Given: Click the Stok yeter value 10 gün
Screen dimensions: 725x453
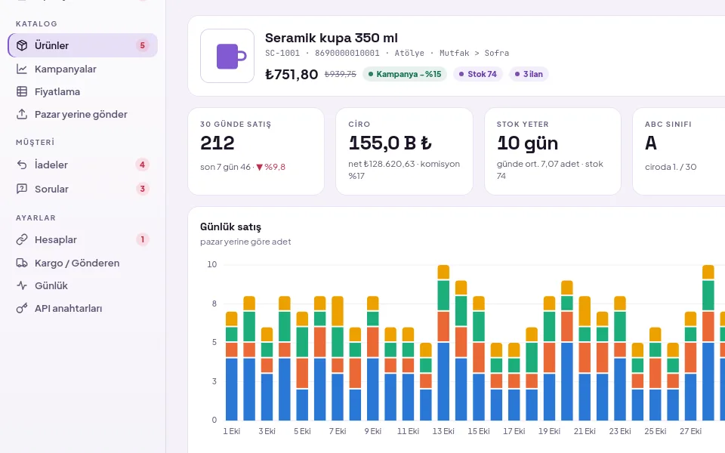Looking at the screenshot, I should [528, 143].
